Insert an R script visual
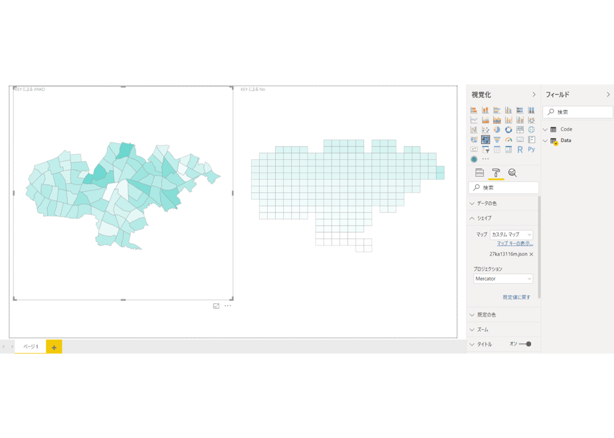The image size is (614, 438). [x=520, y=149]
